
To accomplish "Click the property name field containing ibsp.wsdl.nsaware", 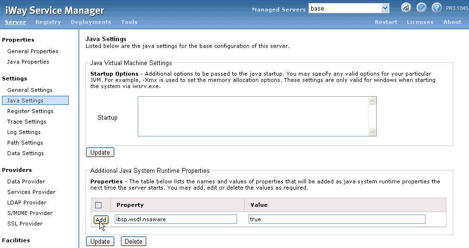I will (x=176, y=219).
